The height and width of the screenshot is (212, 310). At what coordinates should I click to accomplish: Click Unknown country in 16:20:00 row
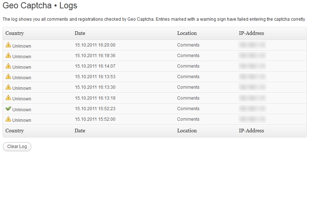point(22,46)
